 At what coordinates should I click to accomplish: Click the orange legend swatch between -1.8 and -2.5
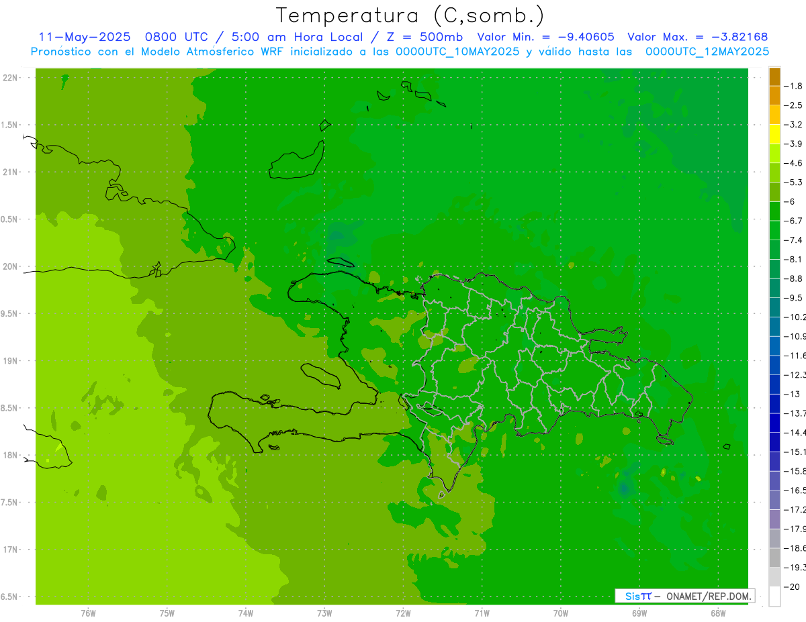(774, 96)
